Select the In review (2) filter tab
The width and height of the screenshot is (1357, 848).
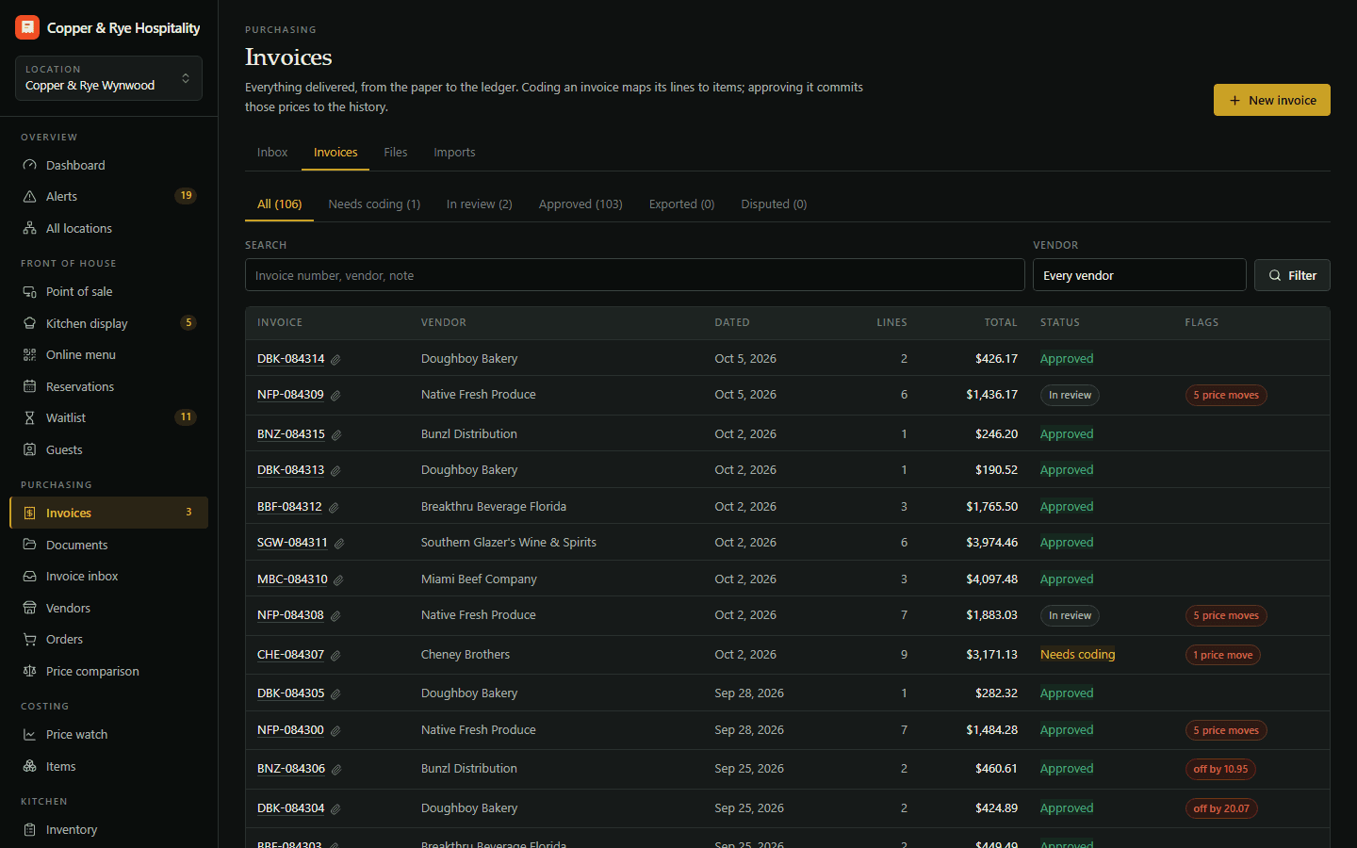point(480,204)
